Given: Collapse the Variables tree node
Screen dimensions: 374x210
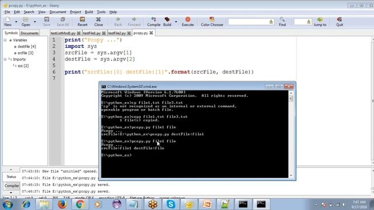Looking at the screenshot, I should [x=5, y=40].
